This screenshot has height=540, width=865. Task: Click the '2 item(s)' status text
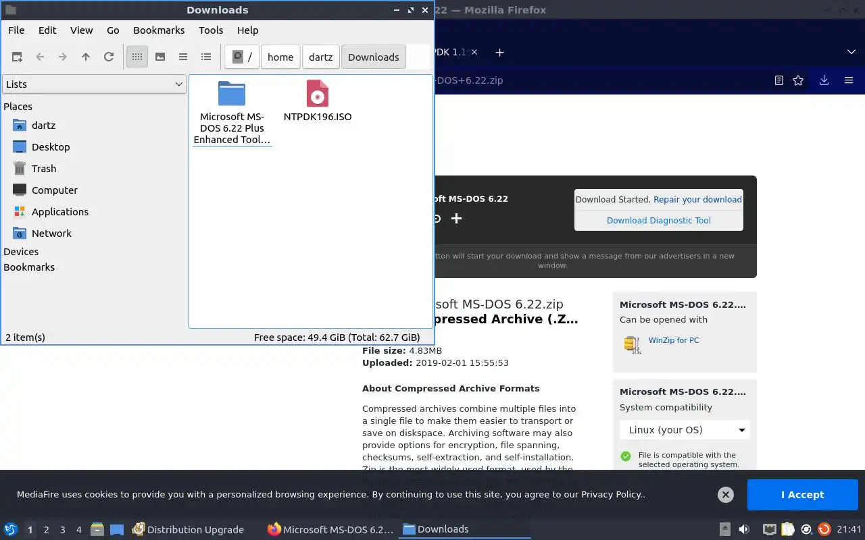click(x=26, y=337)
